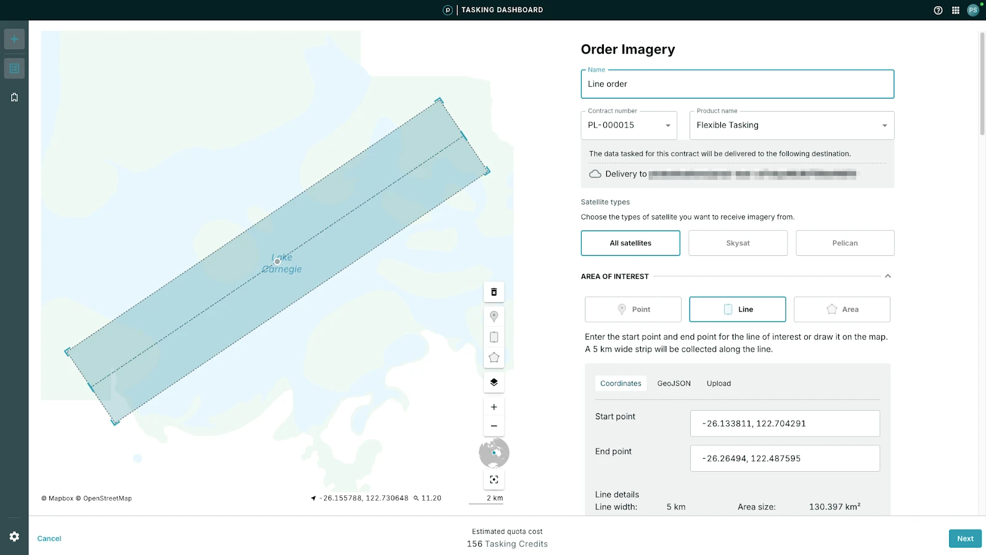Delete the drawn geometry with the trash icon
The image size is (986, 555).
(x=494, y=292)
